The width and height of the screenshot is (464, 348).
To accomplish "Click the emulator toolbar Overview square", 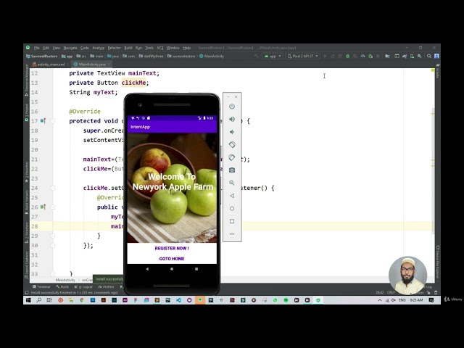I will (232, 221).
